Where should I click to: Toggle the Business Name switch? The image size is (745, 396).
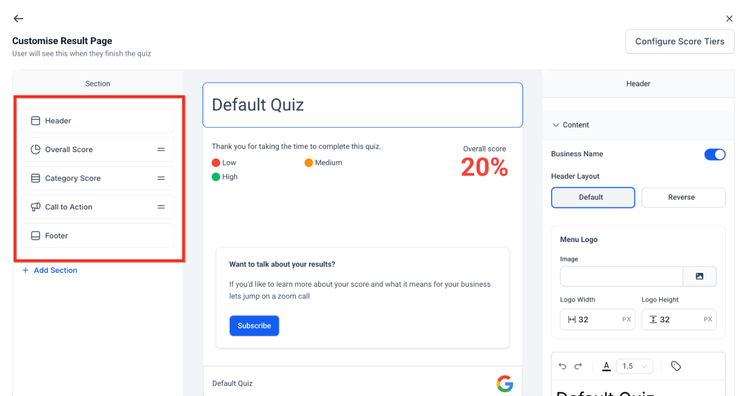715,155
